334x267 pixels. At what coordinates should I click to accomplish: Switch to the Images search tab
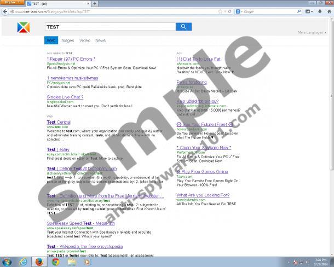tap(67, 40)
